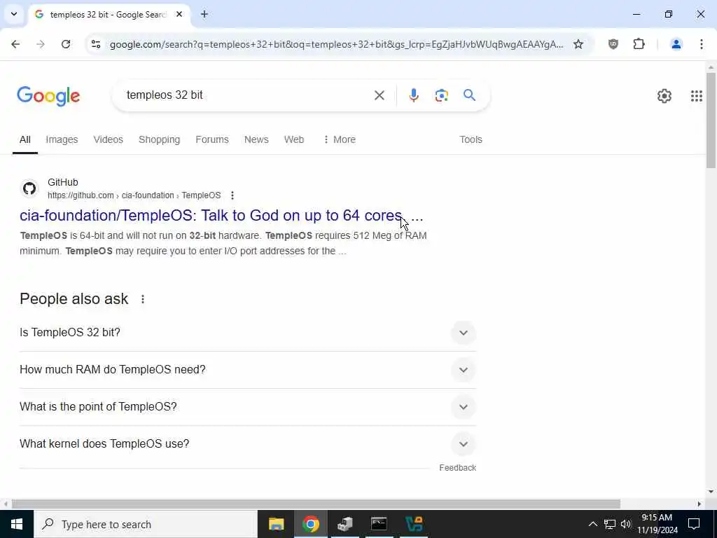The width and height of the screenshot is (717, 538).
Task: Start voice search with microphone icon
Action: pyautogui.click(x=413, y=95)
